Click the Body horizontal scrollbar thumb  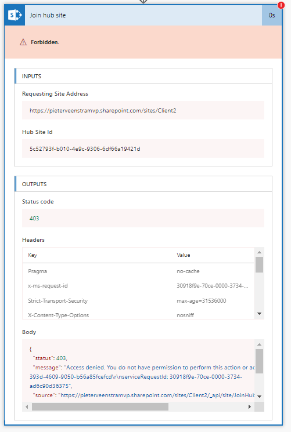tap(100, 407)
